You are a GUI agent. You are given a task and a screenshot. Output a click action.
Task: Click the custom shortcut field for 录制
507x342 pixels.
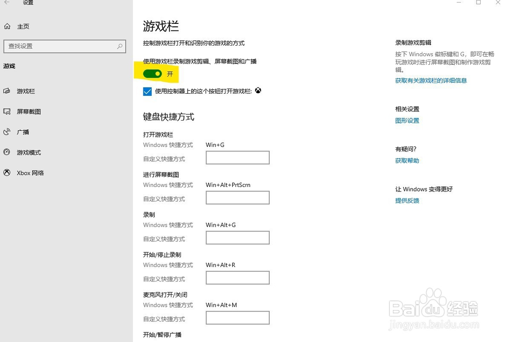click(237, 238)
